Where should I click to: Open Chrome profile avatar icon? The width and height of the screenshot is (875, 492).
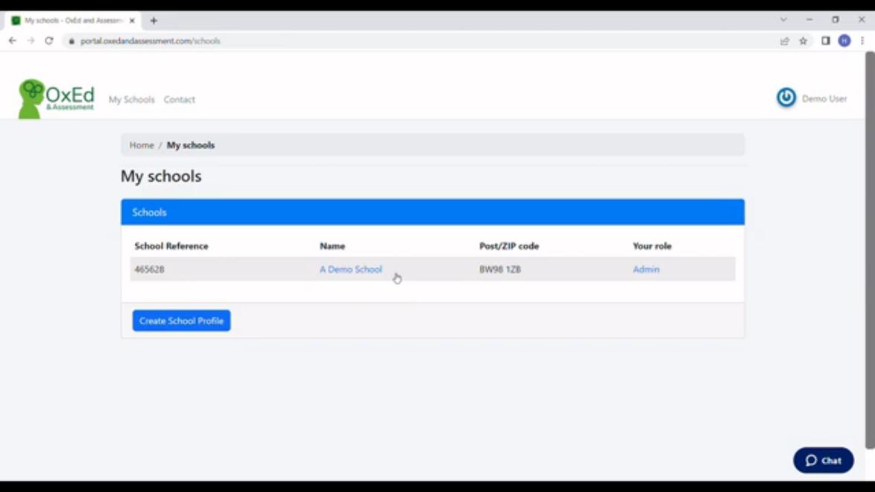click(844, 41)
